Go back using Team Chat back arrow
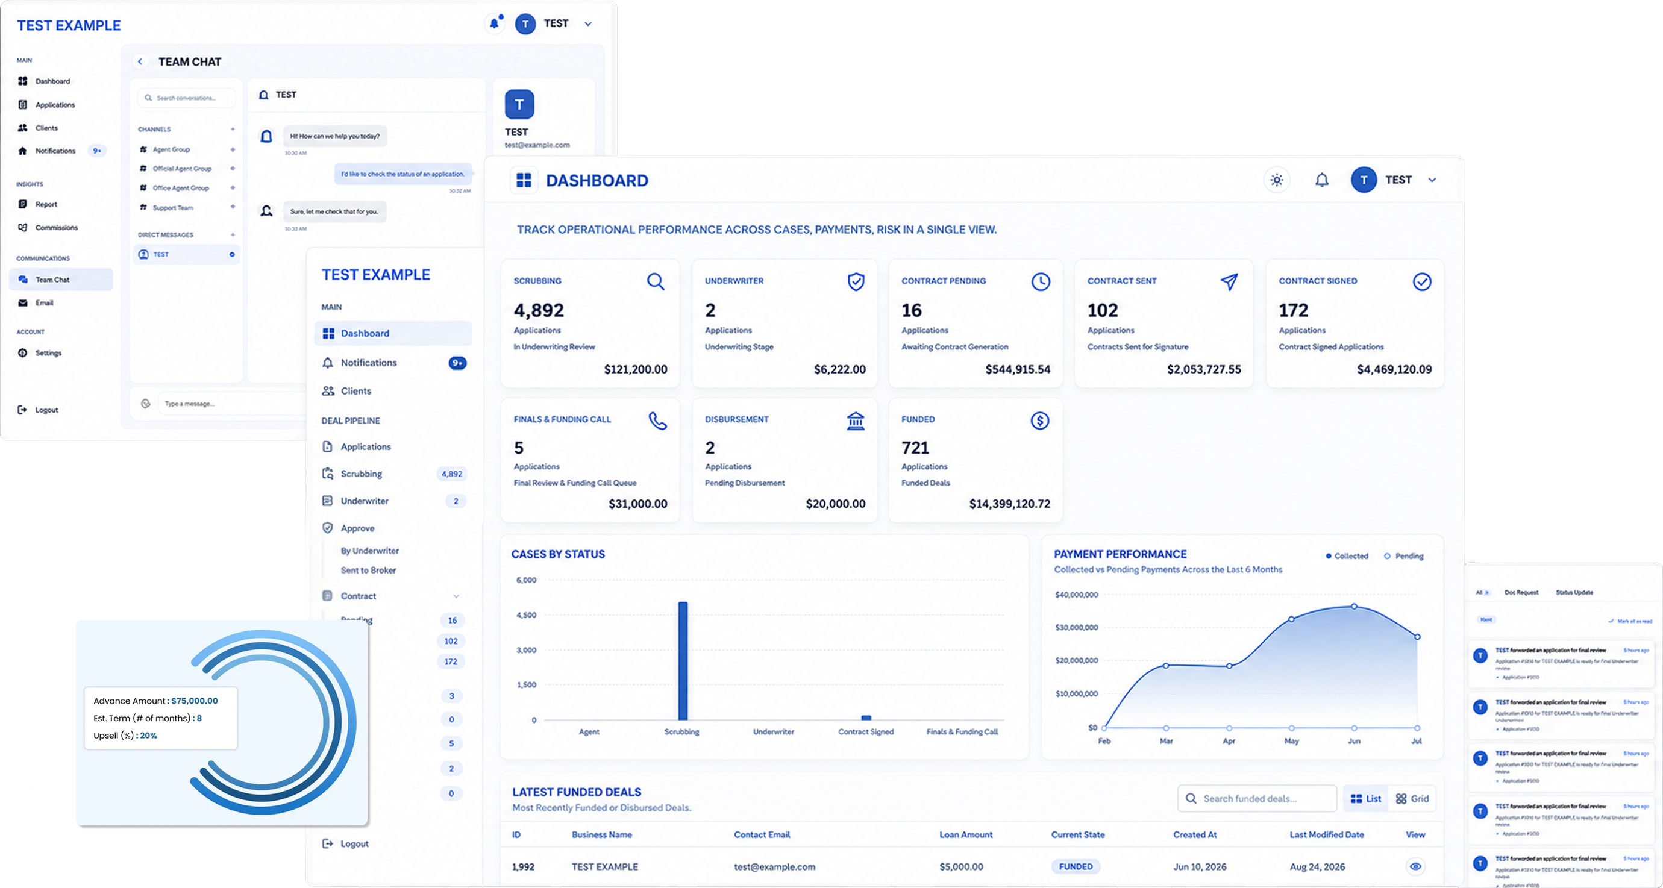Screen dimensions: 1663x888 tap(140, 61)
